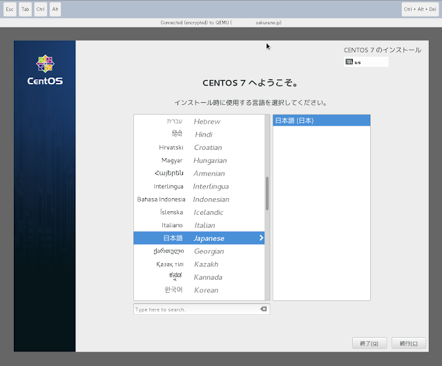Screen dimensions: 442x366
Task: Open the us keyboard layout indicator
Action: coord(366,62)
